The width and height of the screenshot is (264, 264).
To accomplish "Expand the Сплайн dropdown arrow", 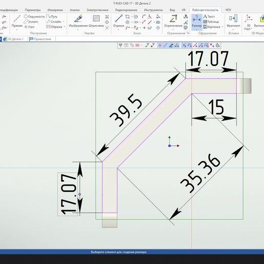I will pos(63,21).
